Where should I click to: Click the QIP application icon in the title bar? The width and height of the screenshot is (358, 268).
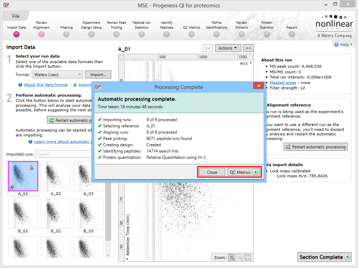(6, 5)
